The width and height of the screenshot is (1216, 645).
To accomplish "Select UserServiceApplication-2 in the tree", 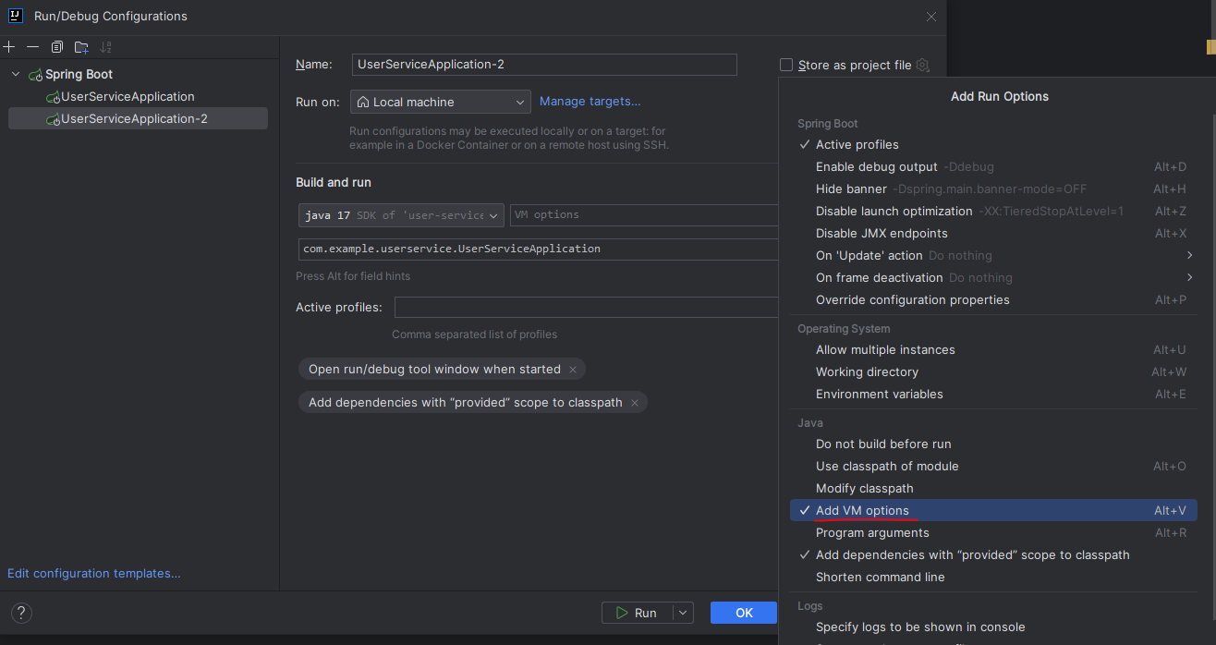I will [138, 118].
